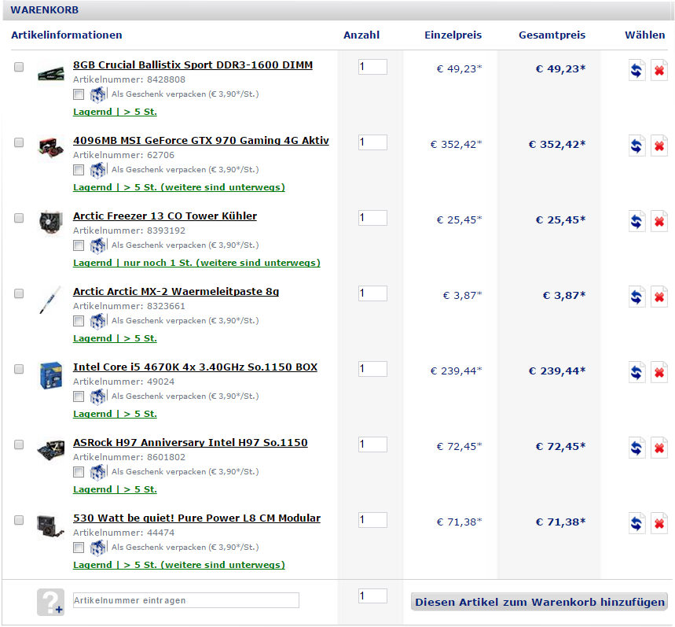Enable gift wrapping for be quiet! PSU
Screen dimensions: 675x627
pos(79,548)
